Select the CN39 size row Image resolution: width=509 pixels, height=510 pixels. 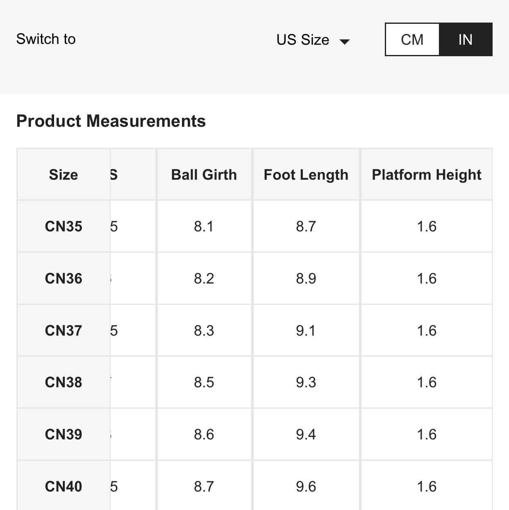point(63,434)
